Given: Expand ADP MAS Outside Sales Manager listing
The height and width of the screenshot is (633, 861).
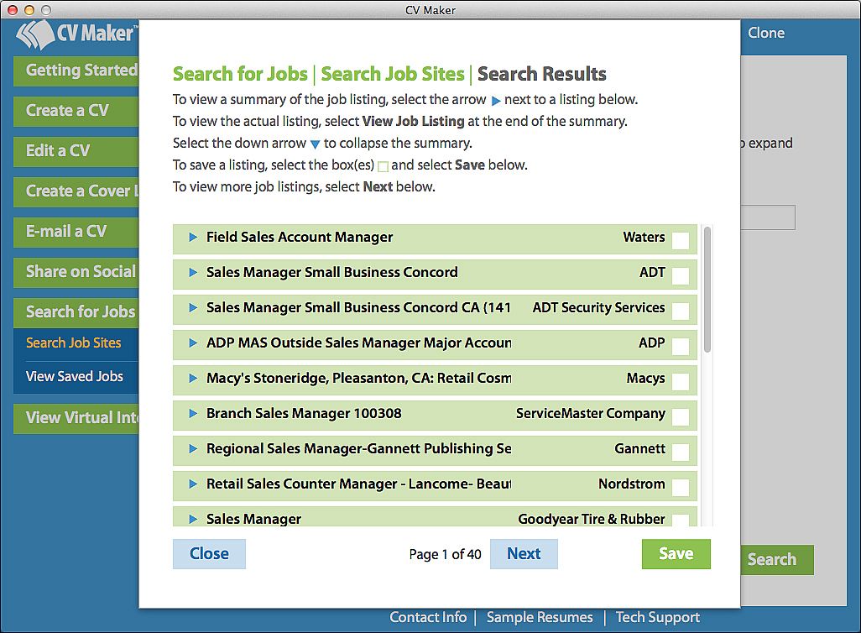Looking at the screenshot, I should (x=193, y=343).
